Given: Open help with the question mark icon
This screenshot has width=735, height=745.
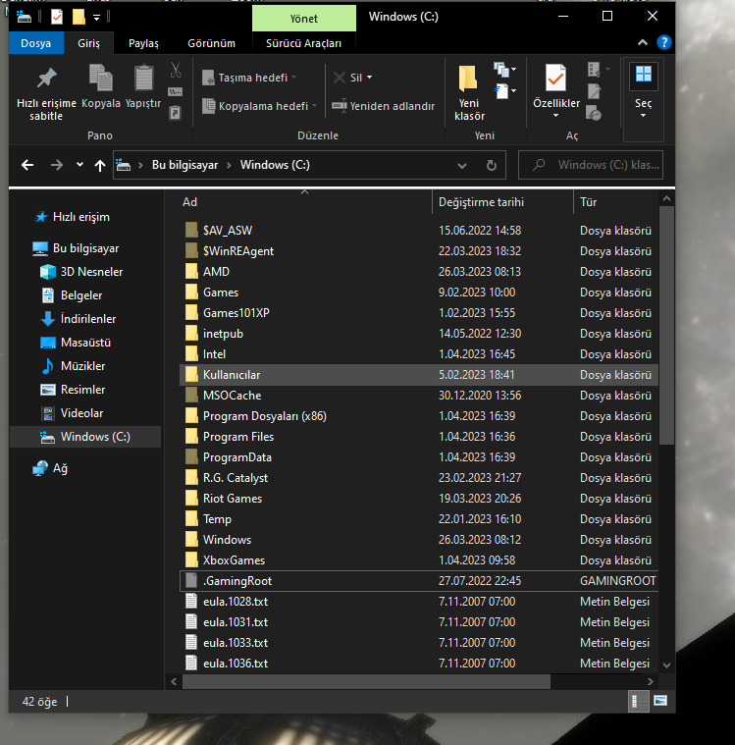Looking at the screenshot, I should pyautogui.click(x=663, y=43).
